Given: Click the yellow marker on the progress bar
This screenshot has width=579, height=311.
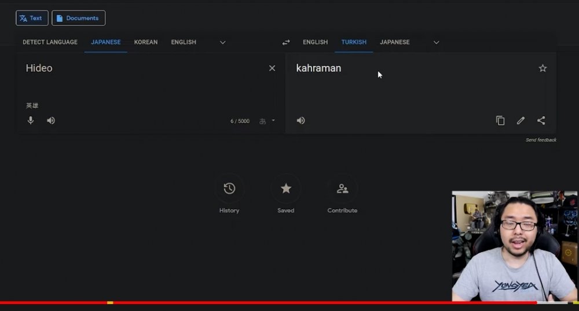Looking at the screenshot, I should point(110,302).
